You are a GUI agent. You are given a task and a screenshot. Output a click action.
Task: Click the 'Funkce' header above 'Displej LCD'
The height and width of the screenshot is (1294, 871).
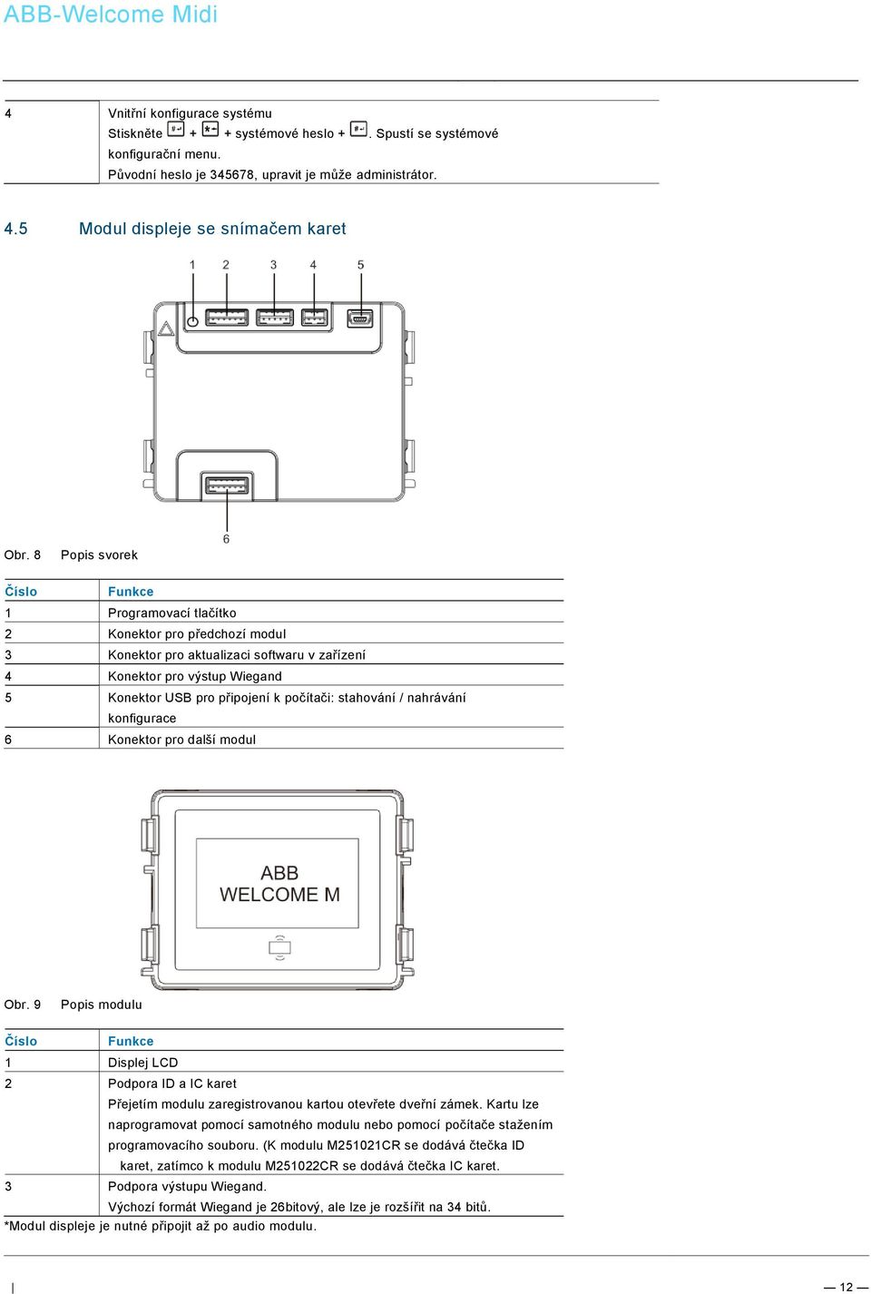pyautogui.click(x=131, y=1042)
